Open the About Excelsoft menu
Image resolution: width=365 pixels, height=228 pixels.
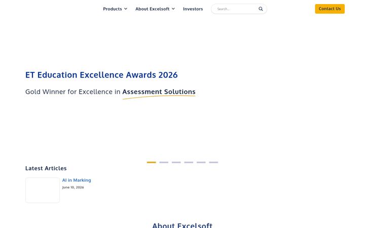point(153,9)
